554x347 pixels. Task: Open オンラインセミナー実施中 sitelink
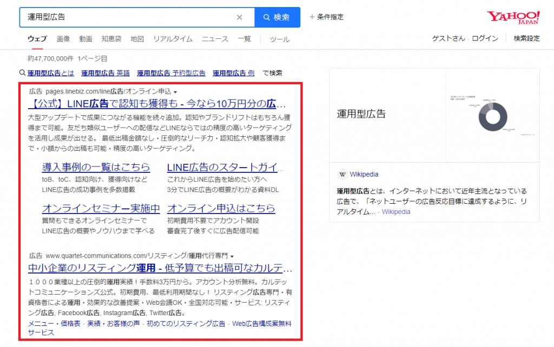(x=101, y=208)
